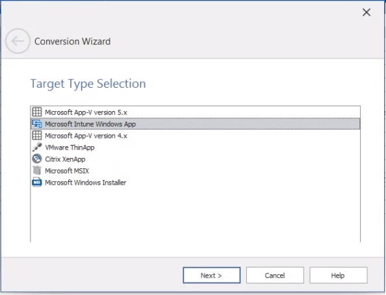
Task: Open Help for the wizard
Action: [339, 275]
